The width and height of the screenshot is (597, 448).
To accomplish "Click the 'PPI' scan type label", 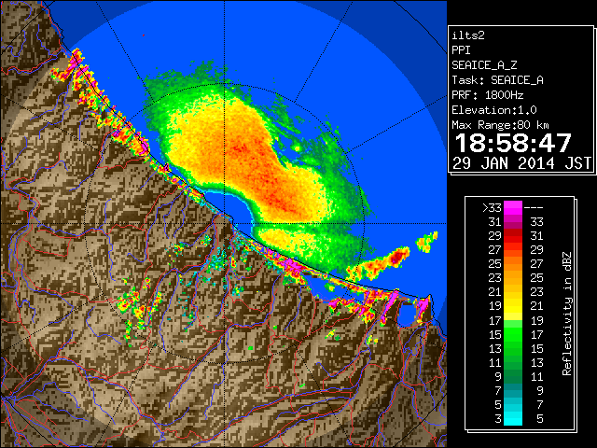I will pyautogui.click(x=461, y=50).
